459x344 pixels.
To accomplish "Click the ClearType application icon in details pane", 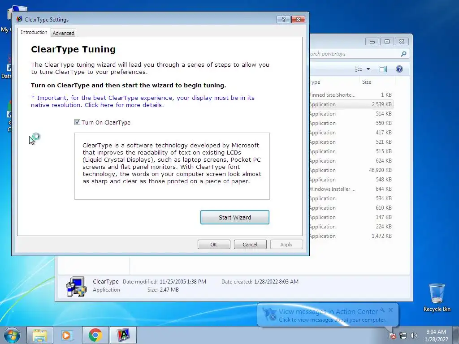I will click(76, 286).
